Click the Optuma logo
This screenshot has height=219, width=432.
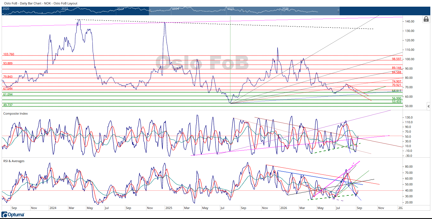[13, 215]
